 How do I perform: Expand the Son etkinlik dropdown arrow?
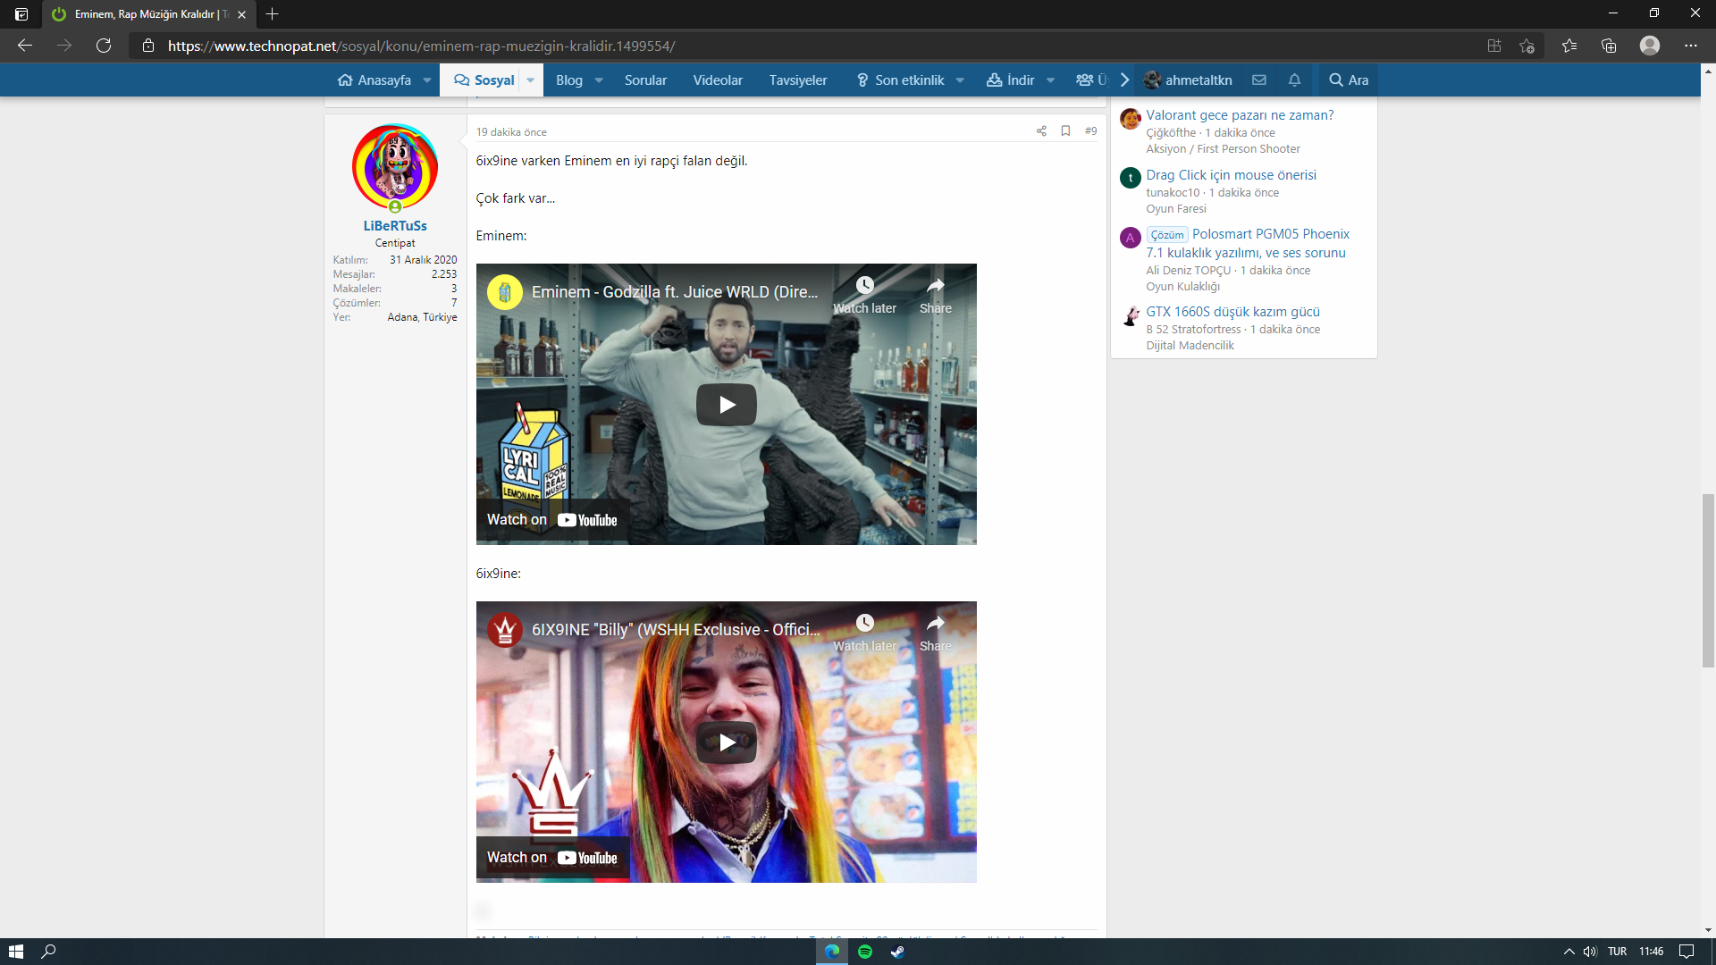pyautogui.click(x=960, y=80)
